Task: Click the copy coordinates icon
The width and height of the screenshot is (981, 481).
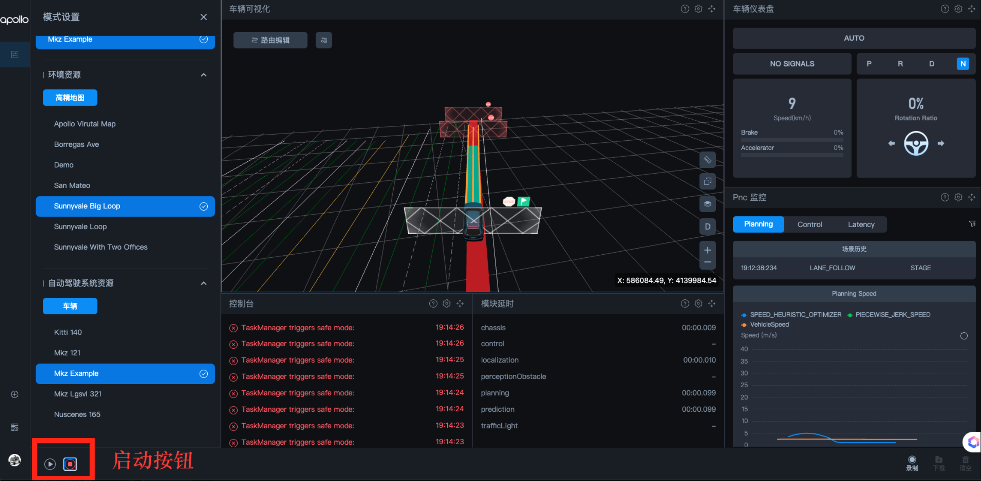Action: 707,182
